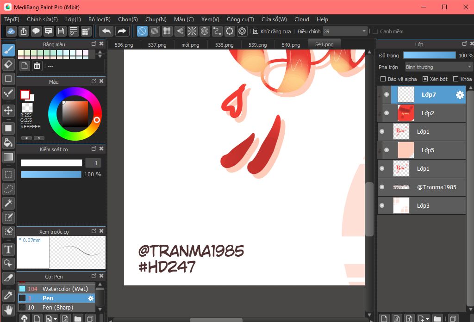Toggle Khóa checkbox
Screen dimensions: 474x322
tap(456, 79)
